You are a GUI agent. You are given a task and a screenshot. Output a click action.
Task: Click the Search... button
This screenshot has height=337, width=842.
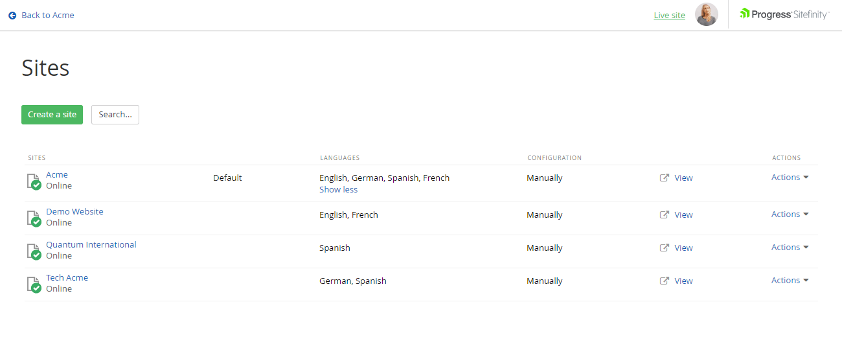[115, 114]
